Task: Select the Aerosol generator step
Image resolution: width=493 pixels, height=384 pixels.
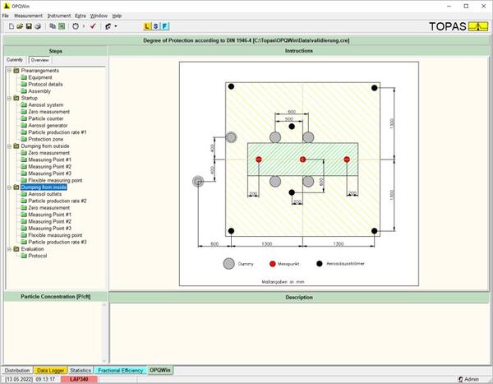Action: (x=48, y=126)
